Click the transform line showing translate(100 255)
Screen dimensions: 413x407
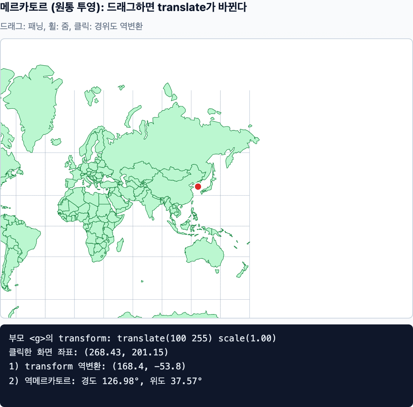click(142, 338)
